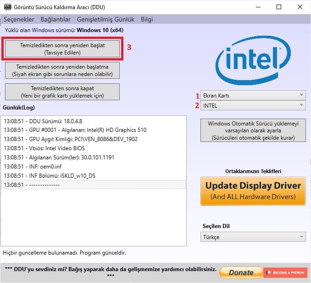
Task: Click Temizledikten sonra yeniden başlat (Tavsiye Edilen)
Action: (62, 49)
